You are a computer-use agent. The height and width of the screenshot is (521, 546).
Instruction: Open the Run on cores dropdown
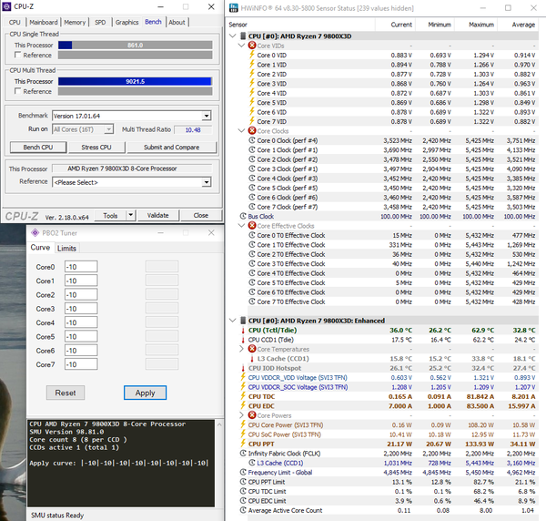(x=109, y=129)
